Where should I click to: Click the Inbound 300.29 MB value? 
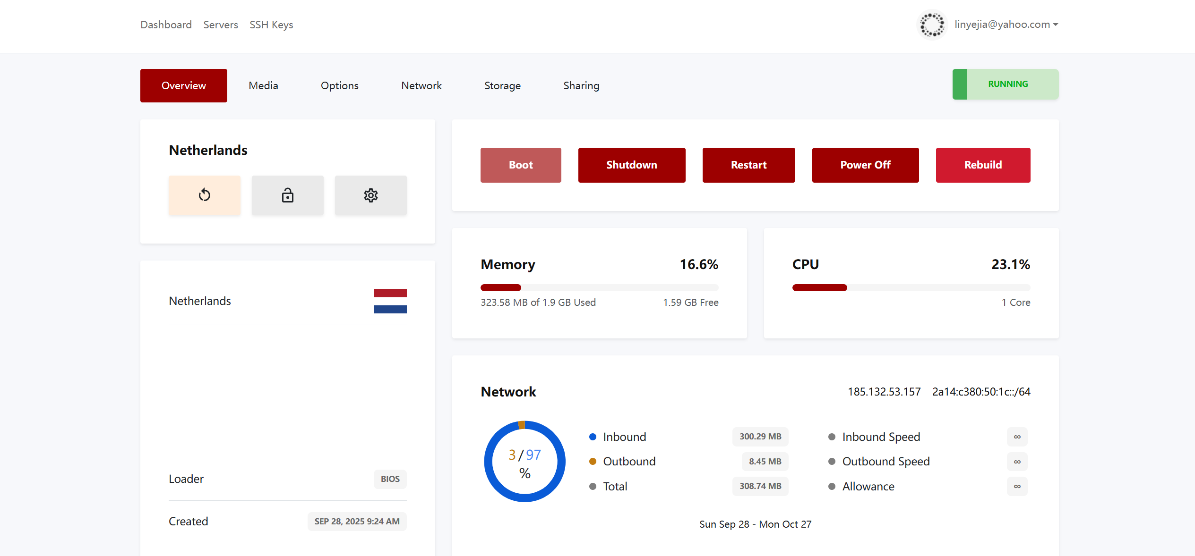pyautogui.click(x=760, y=437)
